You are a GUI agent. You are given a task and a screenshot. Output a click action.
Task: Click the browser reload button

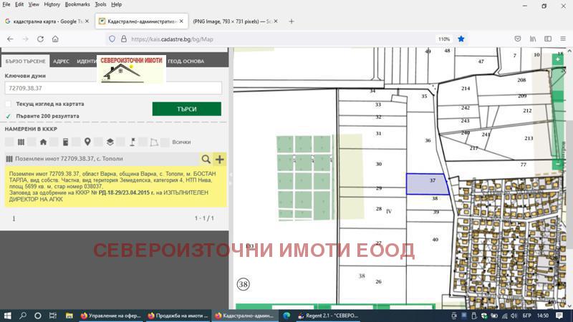click(41, 39)
